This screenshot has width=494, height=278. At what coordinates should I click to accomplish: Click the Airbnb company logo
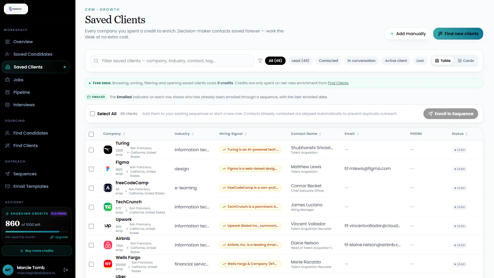(x=108, y=245)
